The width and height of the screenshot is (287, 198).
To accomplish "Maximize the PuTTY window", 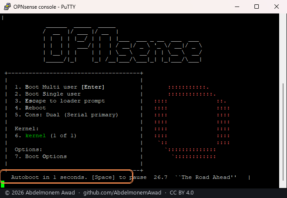I will 257,7.
